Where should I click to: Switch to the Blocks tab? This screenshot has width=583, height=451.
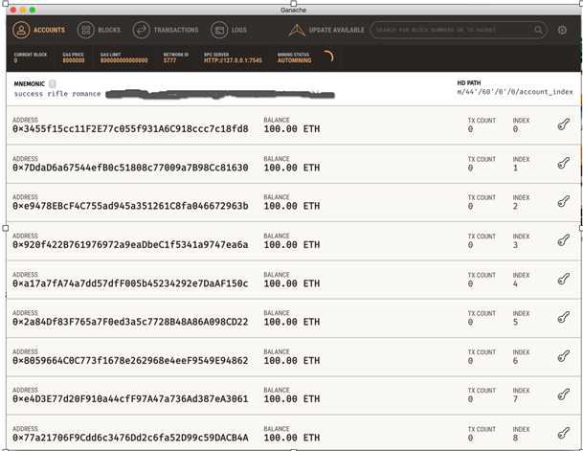(x=99, y=30)
